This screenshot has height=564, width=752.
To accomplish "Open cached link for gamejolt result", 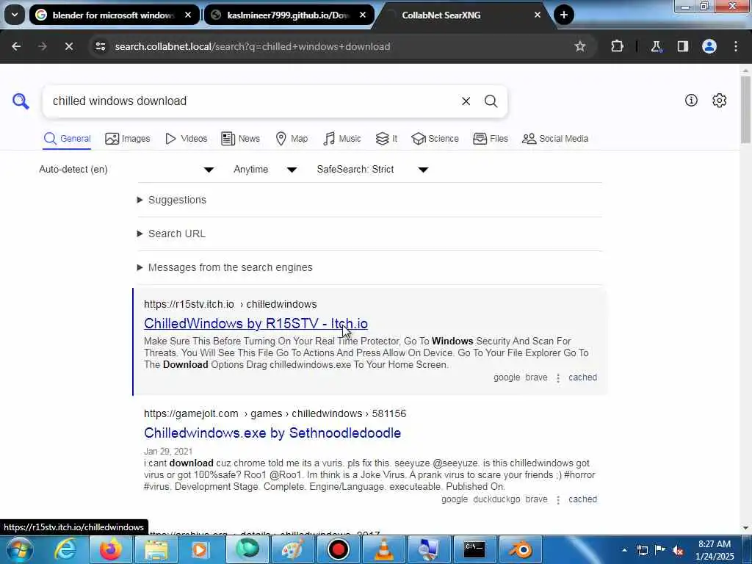I will [582, 499].
